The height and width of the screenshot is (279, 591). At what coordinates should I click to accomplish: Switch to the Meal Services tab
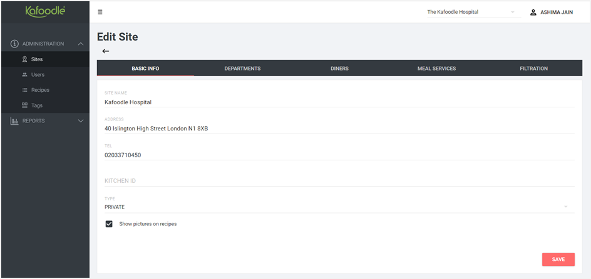click(436, 69)
